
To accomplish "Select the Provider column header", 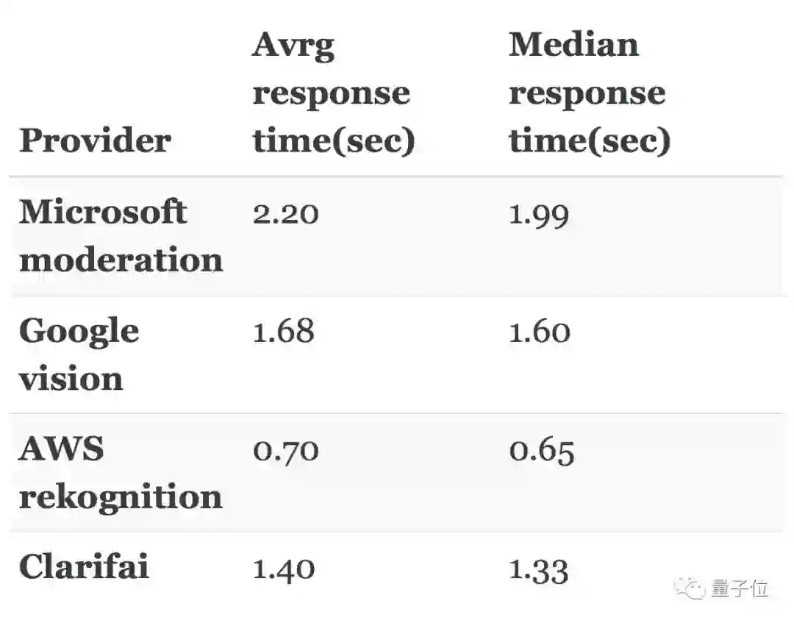I will [95, 140].
